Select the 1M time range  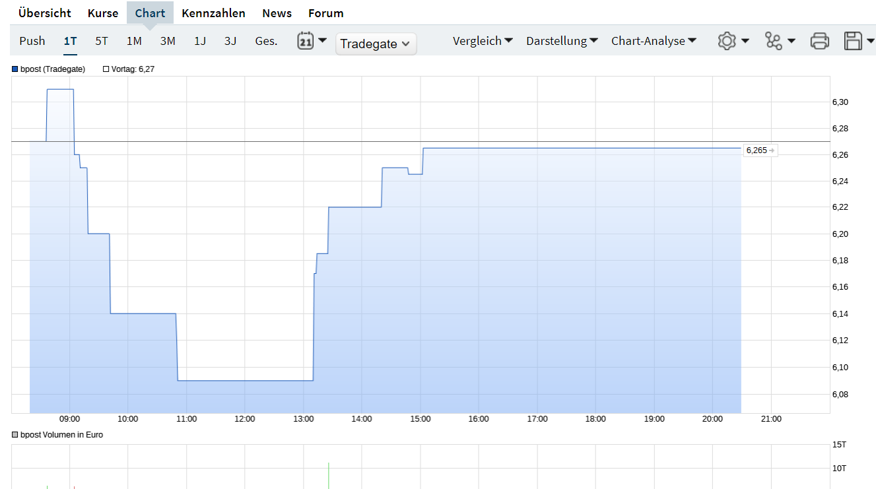pyautogui.click(x=134, y=41)
